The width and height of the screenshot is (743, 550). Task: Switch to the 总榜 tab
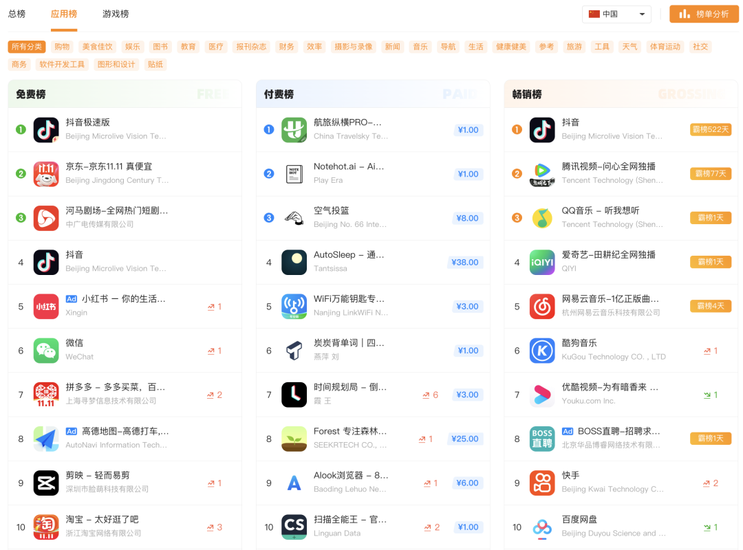[17, 14]
